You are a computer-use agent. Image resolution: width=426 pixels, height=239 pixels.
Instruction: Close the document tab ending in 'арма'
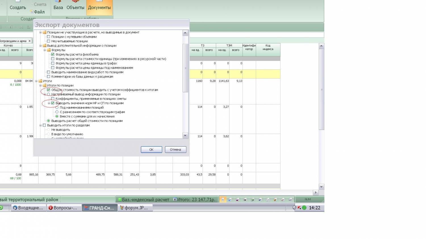point(30,41)
